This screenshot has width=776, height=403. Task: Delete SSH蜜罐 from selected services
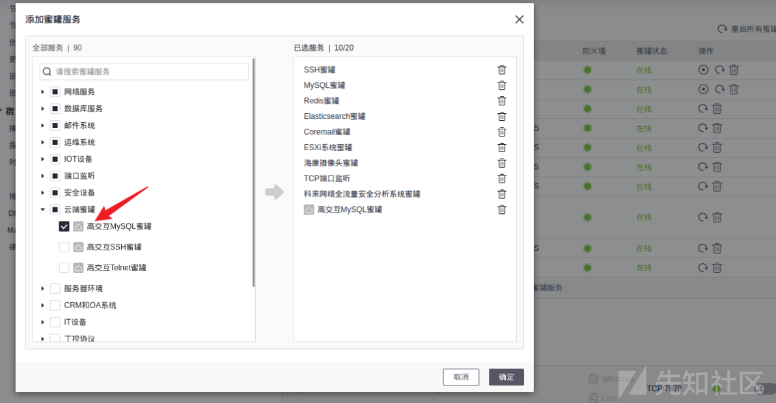pyautogui.click(x=502, y=70)
